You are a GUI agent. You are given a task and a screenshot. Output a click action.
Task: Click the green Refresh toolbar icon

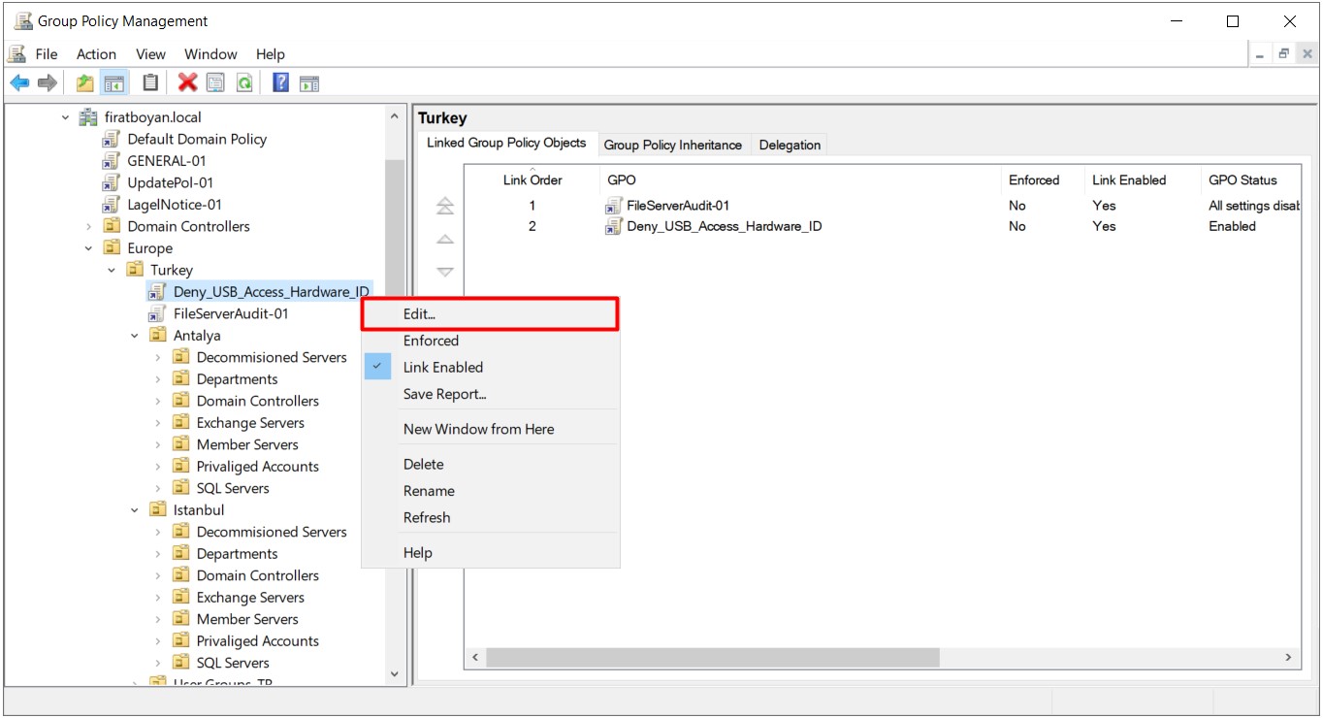pyautogui.click(x=244, y=83)
